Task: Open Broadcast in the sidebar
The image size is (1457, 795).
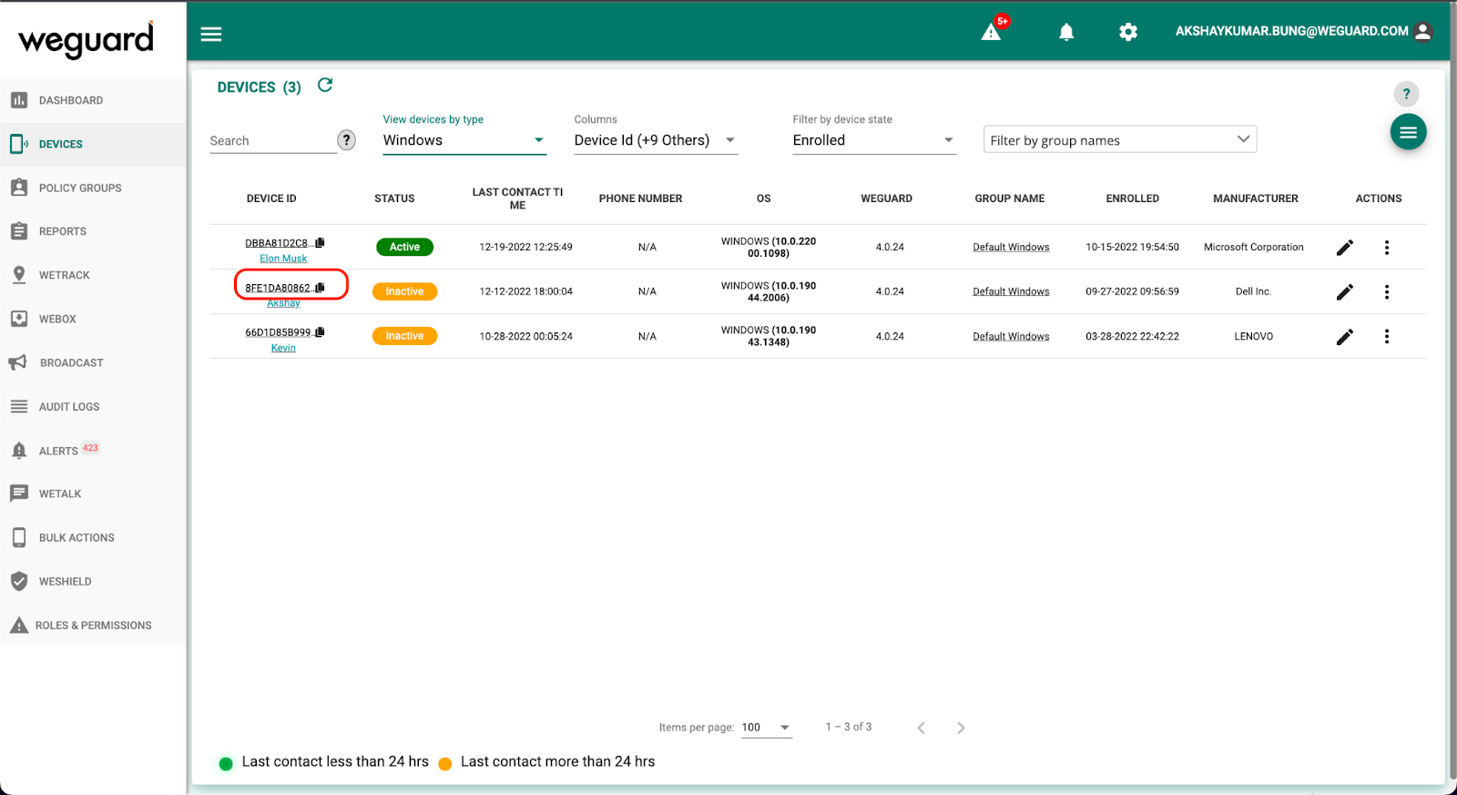Action: point(93,362)
